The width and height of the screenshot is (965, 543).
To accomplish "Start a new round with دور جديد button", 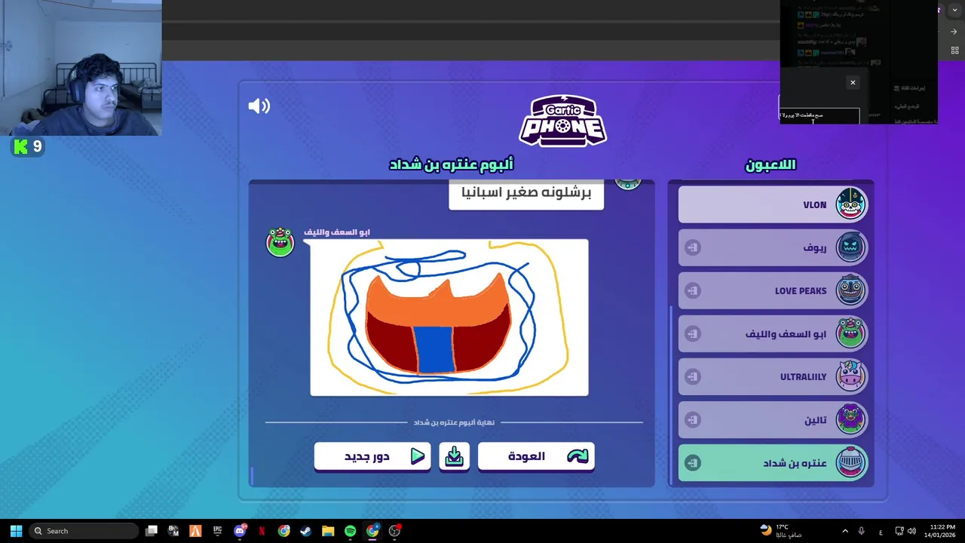I will (x=372, y=456).
